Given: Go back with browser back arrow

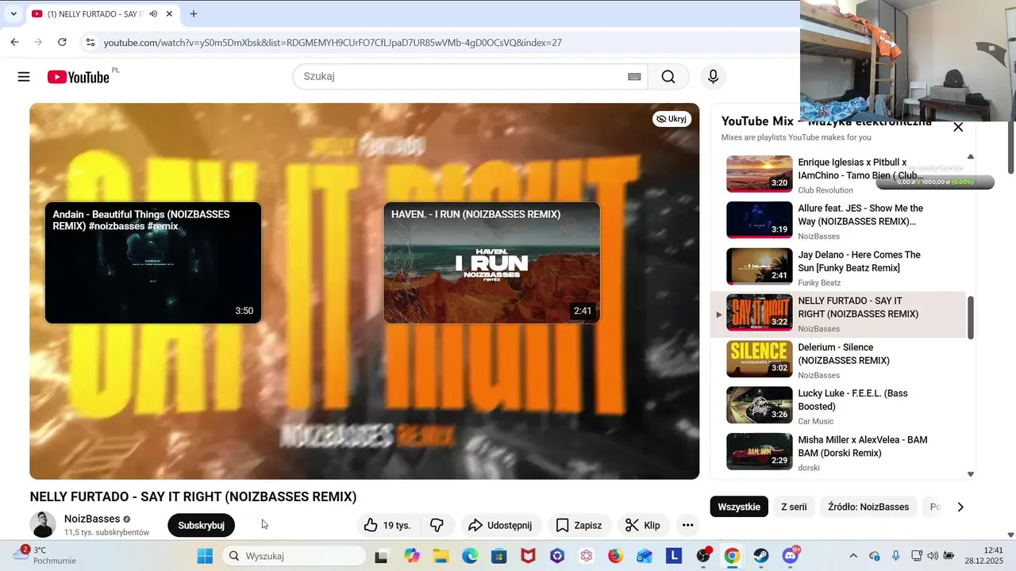Looking at the screenshot, I should (x=14, y=42).
